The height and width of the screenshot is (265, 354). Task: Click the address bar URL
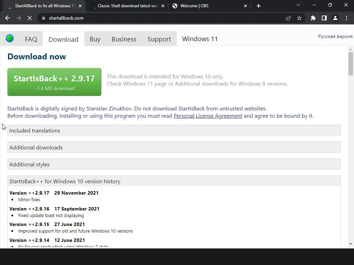pos(66,18)
